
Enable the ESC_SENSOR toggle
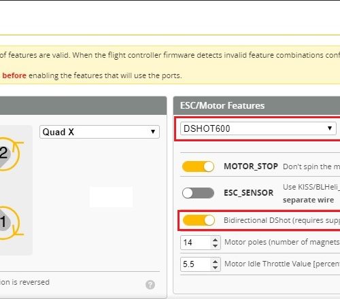pyautogui.click(x=198, y=193)
